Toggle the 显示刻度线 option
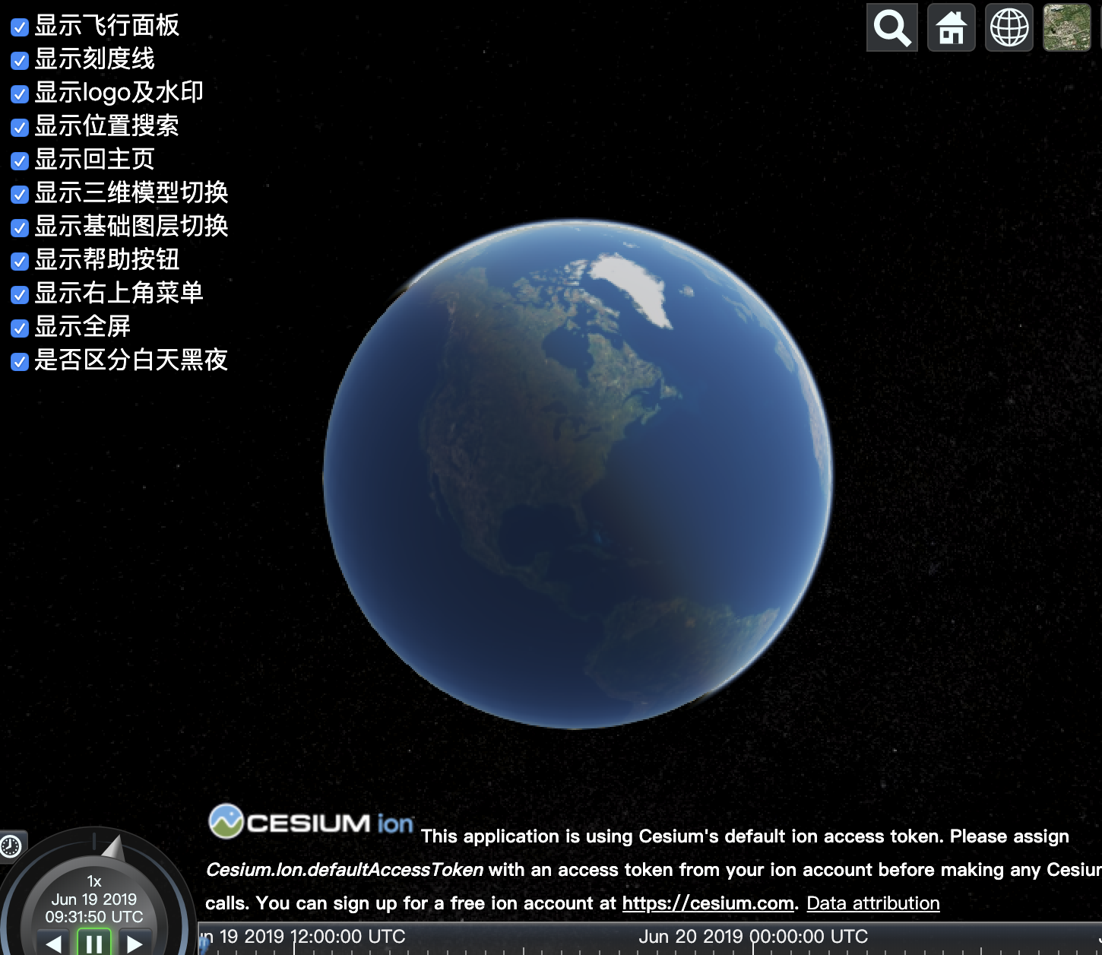Screen dimensions: 1102x955 point(18,59)
